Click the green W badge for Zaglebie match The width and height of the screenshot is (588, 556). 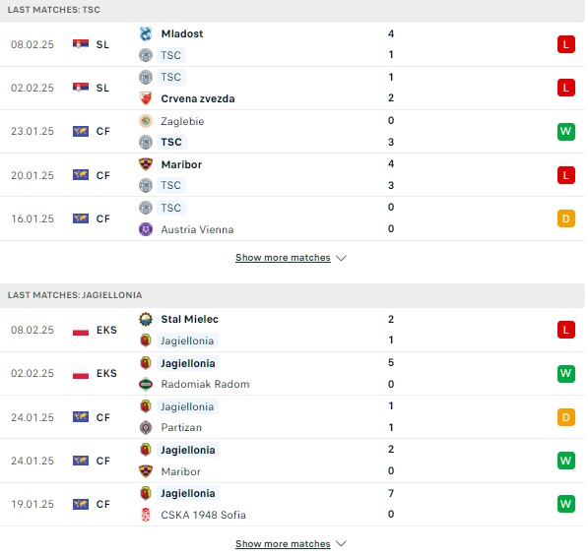[566, 132]
